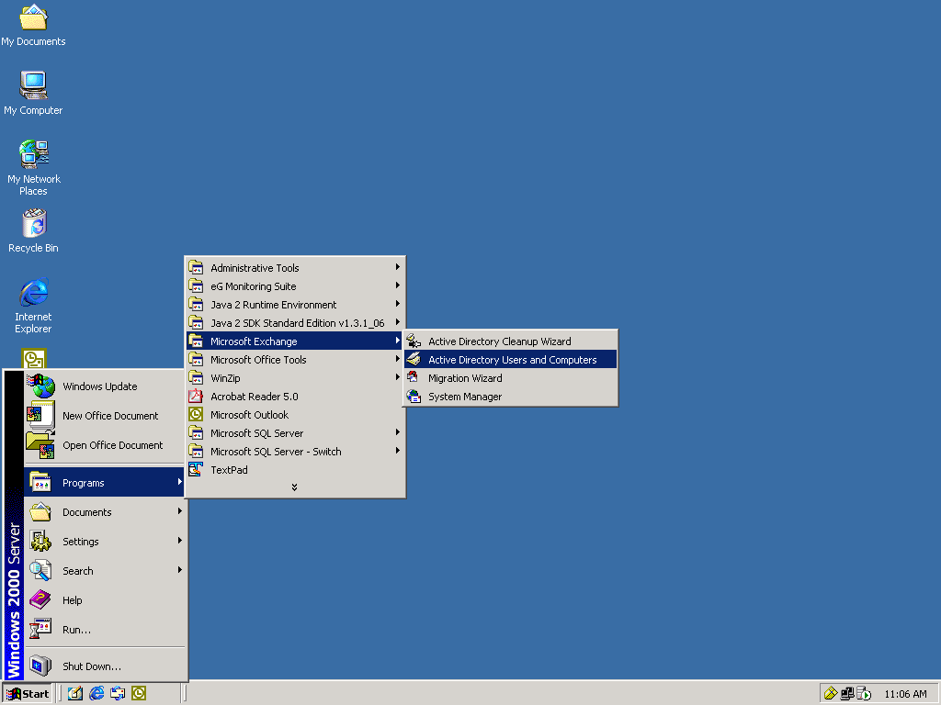Expand Microsoft SQL Server - Switch submenu
This screenshot has width=941, height=705.
coord(295,452)
